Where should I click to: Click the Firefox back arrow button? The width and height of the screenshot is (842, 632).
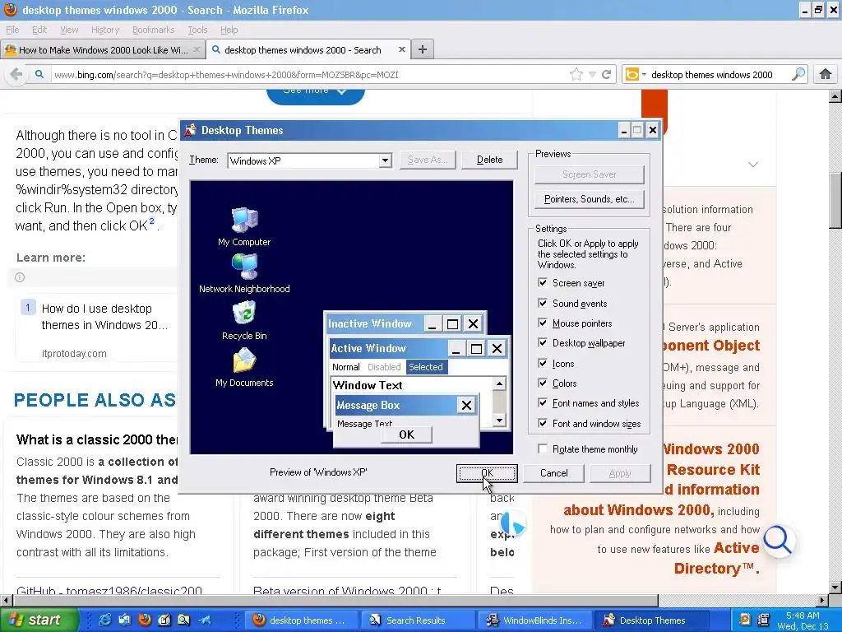coord(16,74)
